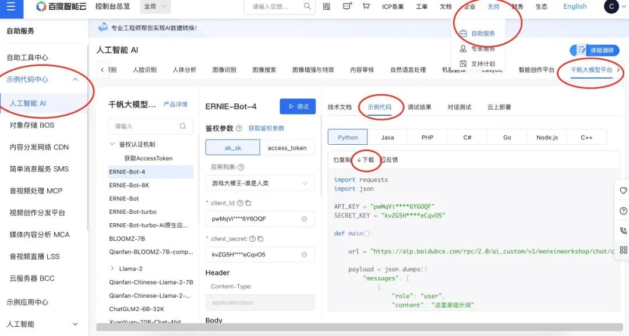Select Java code language tab
The image size is (629, 336).
click(x=387, y=137)
